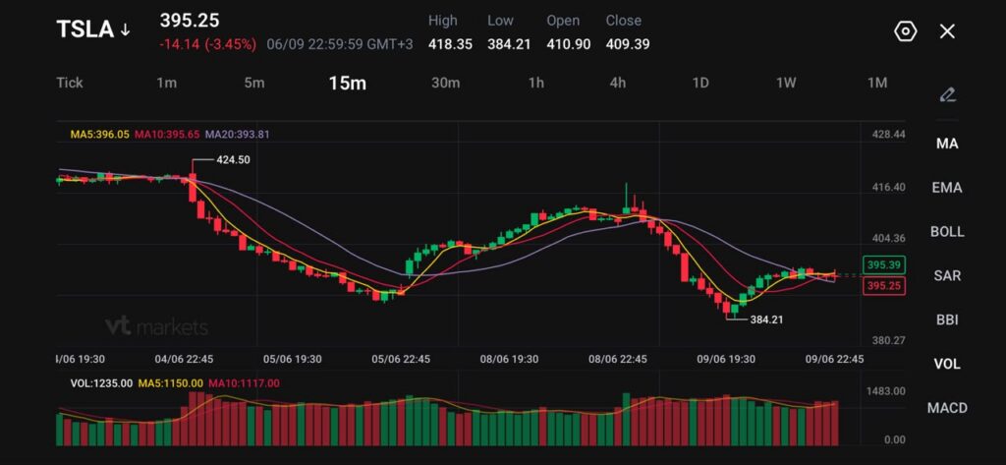Tap the 424.50 high price marker
The width and height of the screenshot is (1006, 465).
point(234,160)
